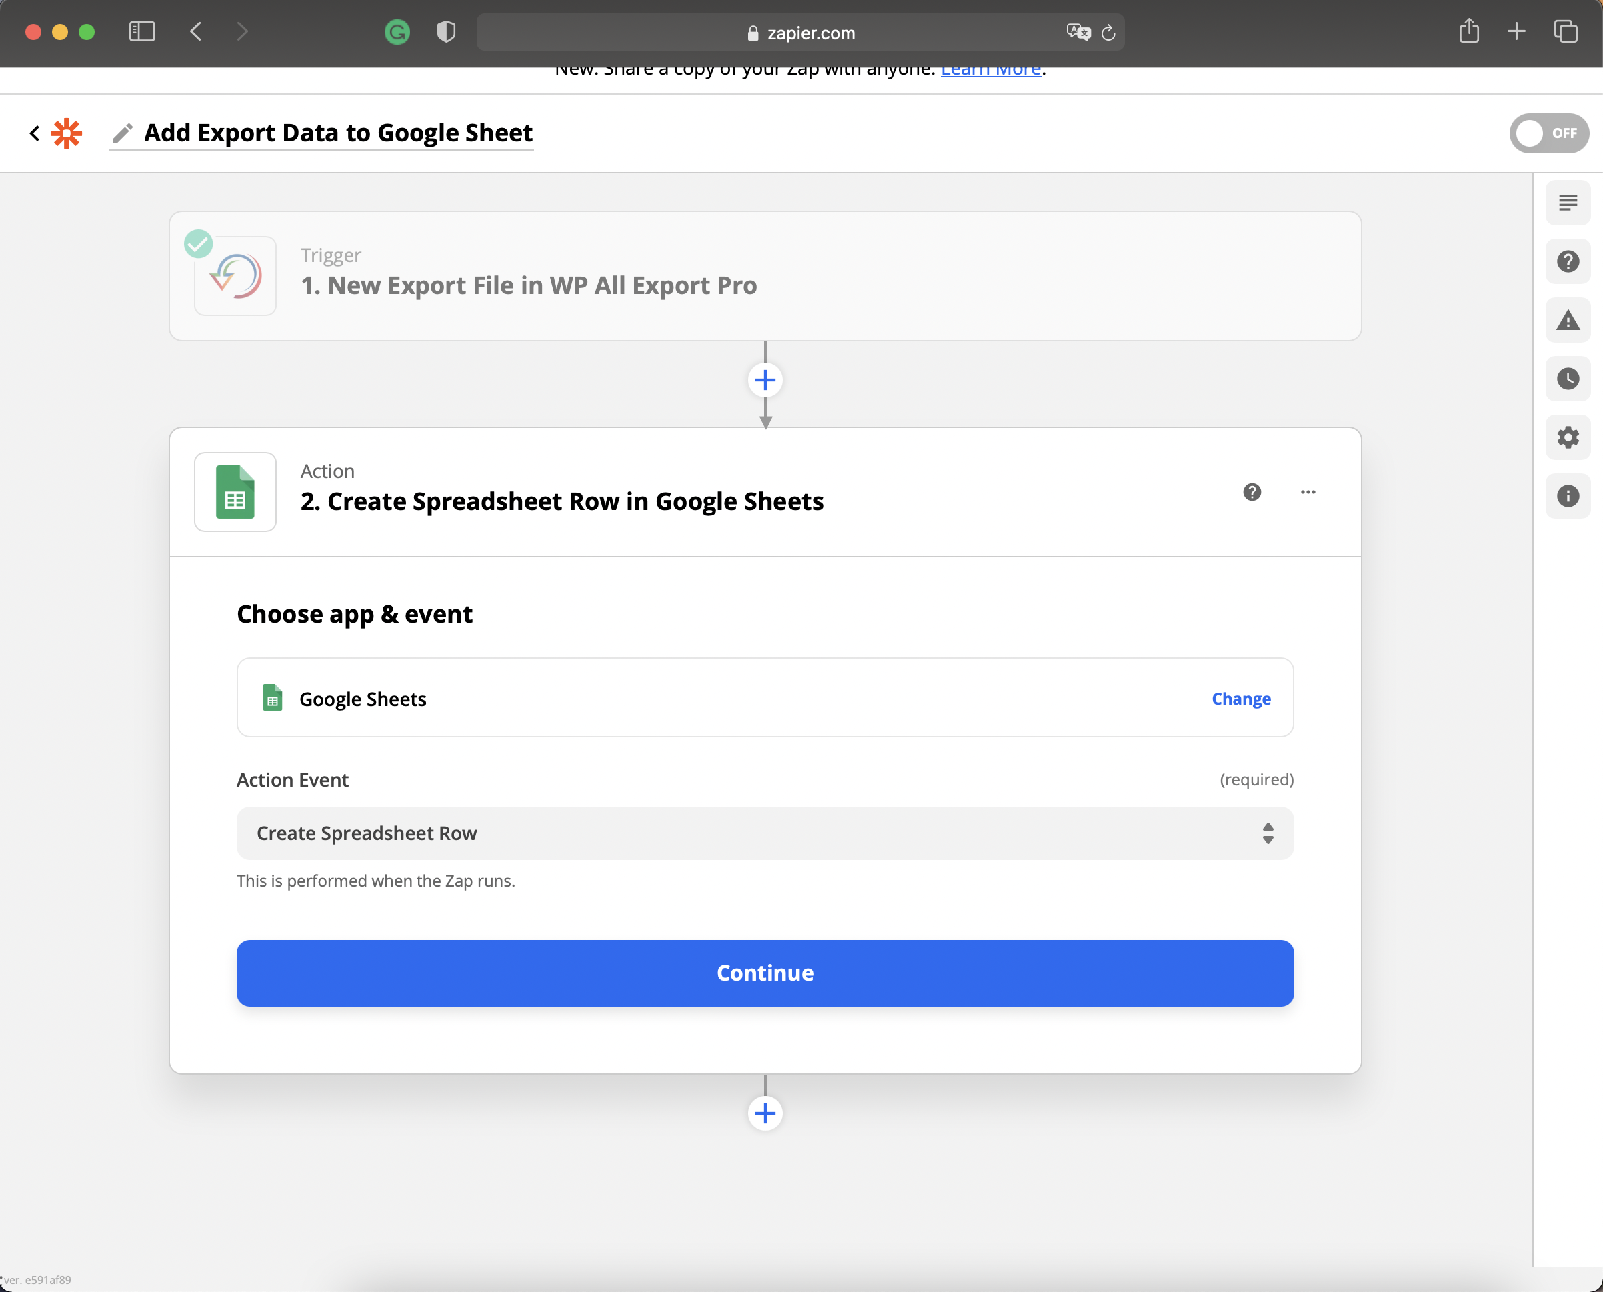Open the help question-mark sidebar icon
This screenshot has height=1292, width=1603.
point(1567,261)
